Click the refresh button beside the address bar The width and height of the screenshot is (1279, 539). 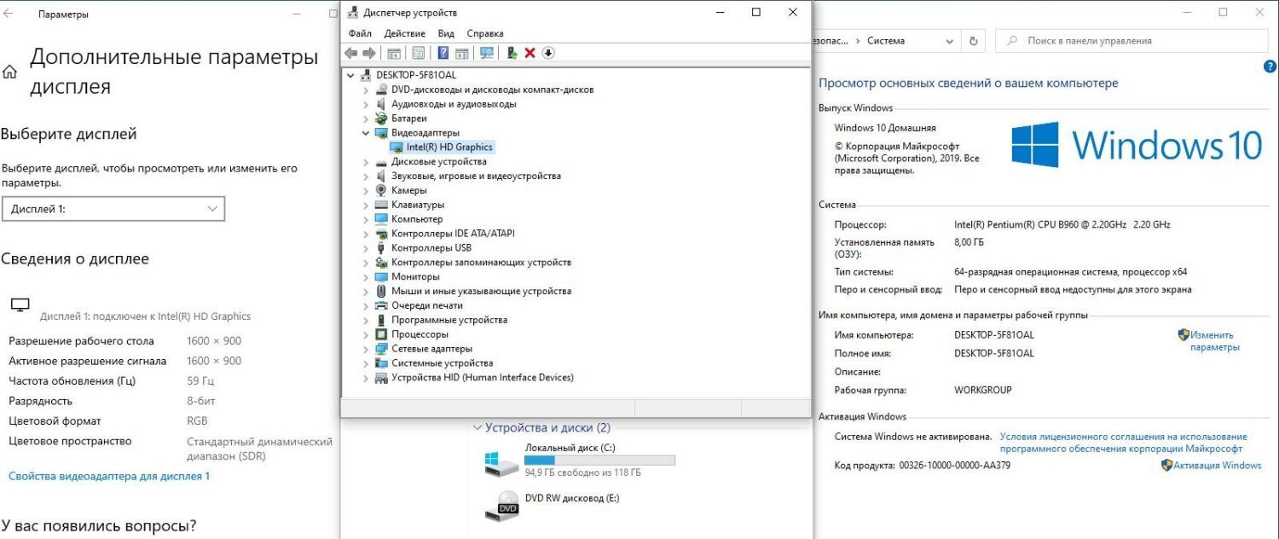pos(973,41)
